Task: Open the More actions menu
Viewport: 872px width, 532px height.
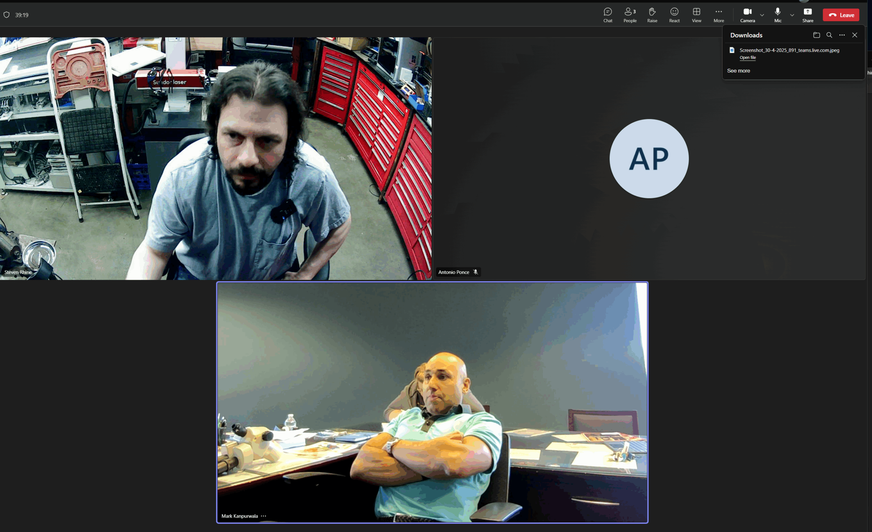Action: click(x=718, y=15)
